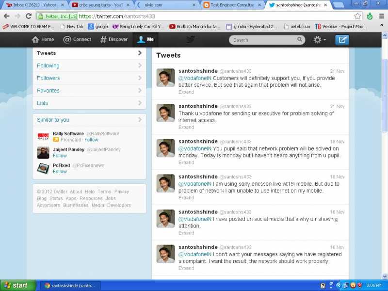Follow Jaijeet Pandey

[x=60, y=156]
